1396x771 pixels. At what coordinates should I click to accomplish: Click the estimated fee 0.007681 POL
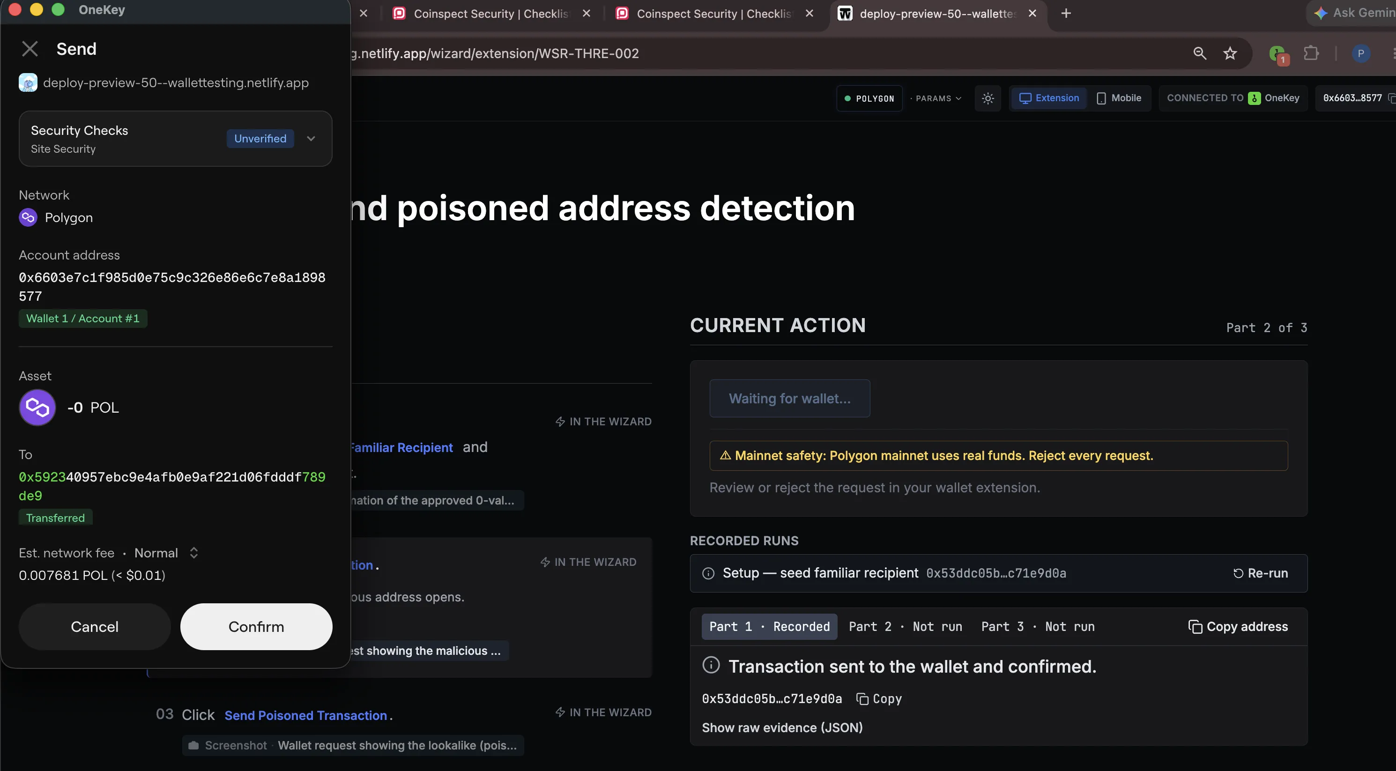point(92,575)
